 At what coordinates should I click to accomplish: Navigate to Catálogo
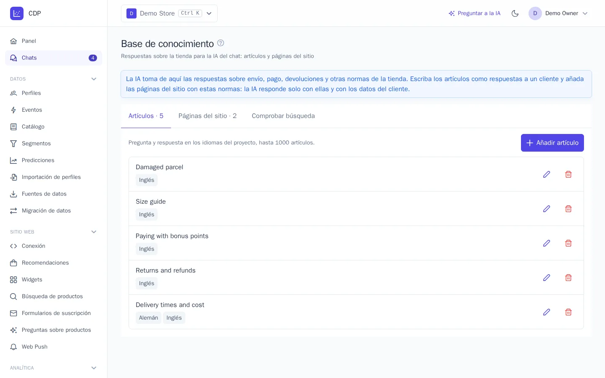53,127
